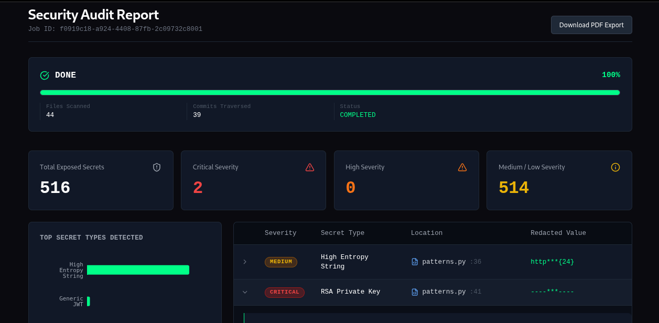Viewport: 659px width, 323px height.
Task: Click the High Entropy String secret type cell
Action: coord(344,262)
